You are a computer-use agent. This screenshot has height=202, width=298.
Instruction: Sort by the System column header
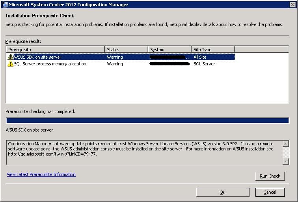coord(169,50)
